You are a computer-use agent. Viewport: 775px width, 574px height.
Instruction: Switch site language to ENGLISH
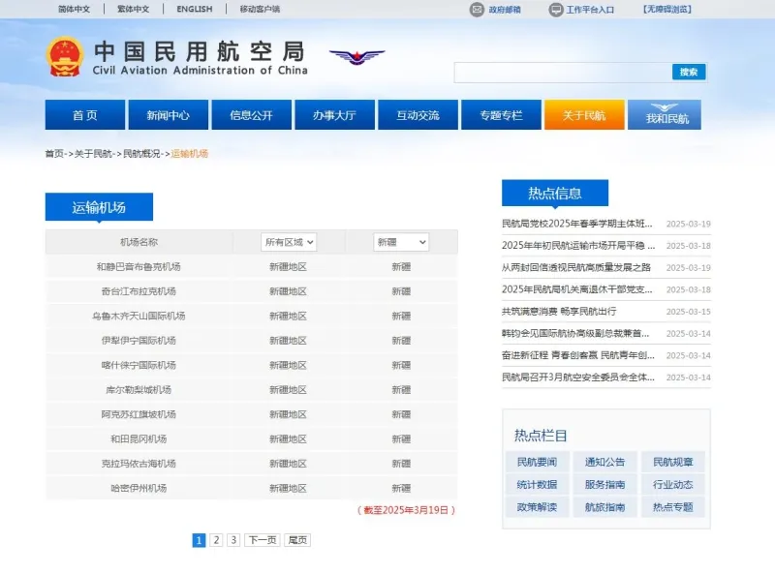pos(195,9)
